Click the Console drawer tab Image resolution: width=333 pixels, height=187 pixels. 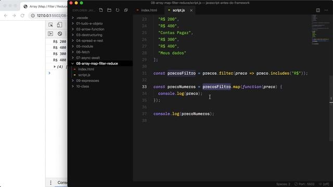(x=62, y=183)
